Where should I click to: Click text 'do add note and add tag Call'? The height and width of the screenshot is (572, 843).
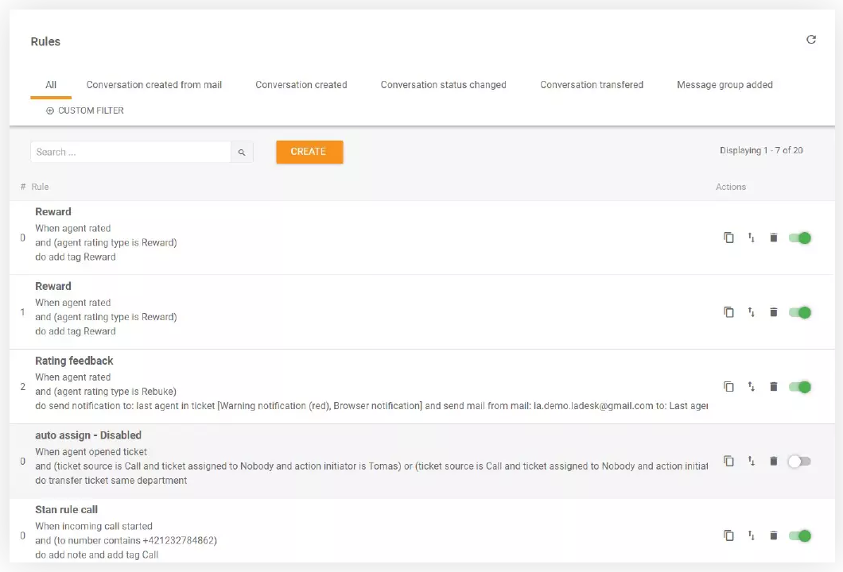[x=97, y=555]
